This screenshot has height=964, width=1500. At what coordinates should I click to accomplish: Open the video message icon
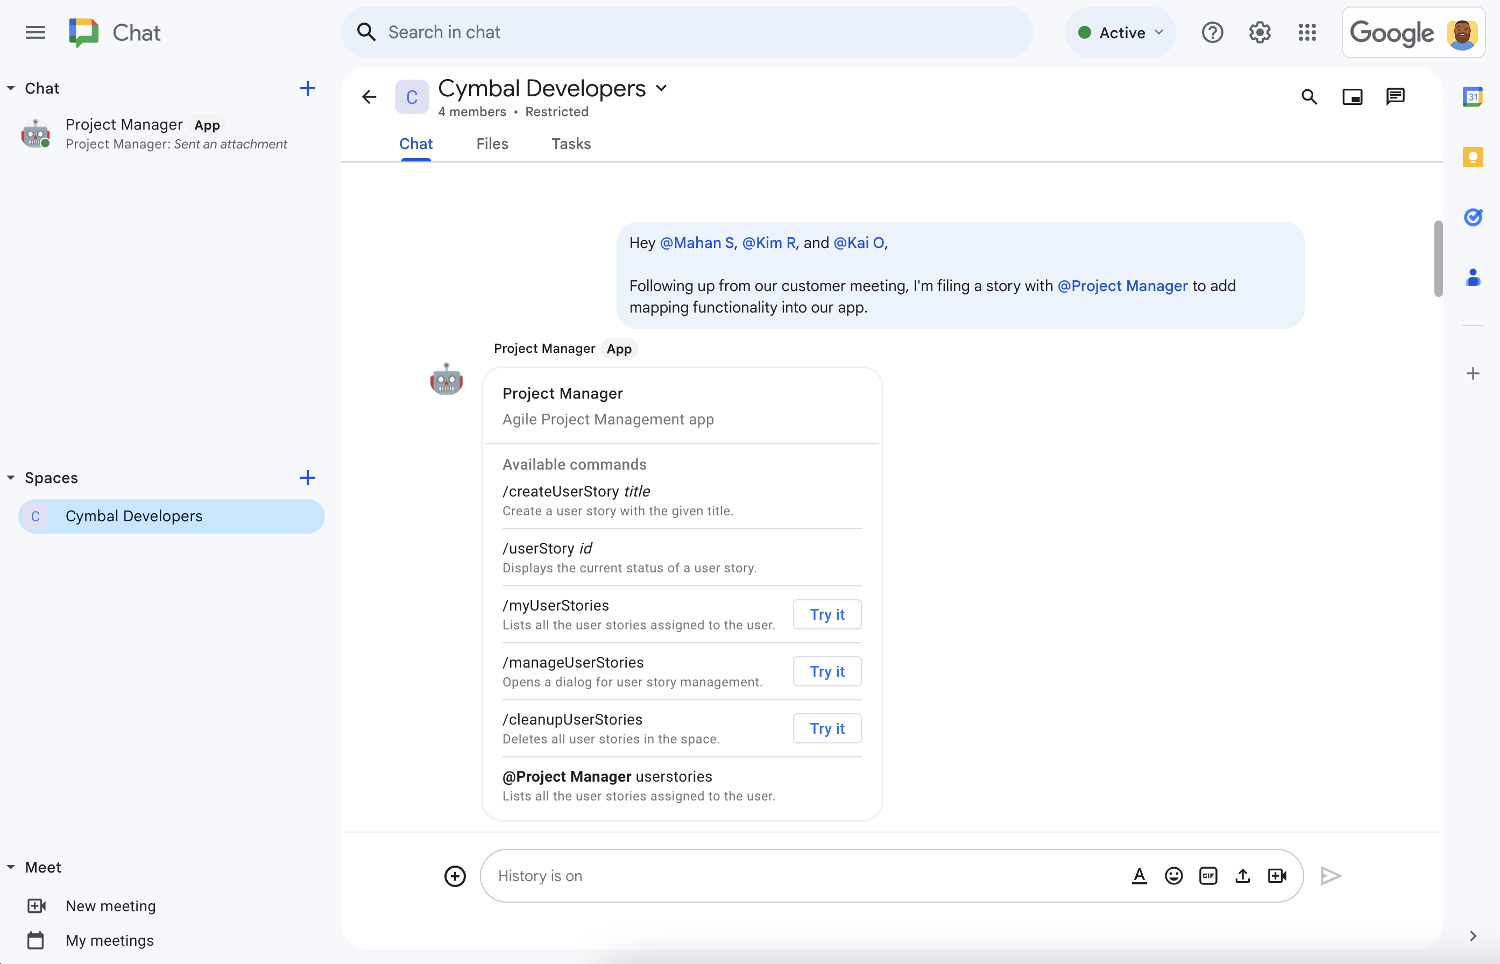click(x=1277, y=875)
